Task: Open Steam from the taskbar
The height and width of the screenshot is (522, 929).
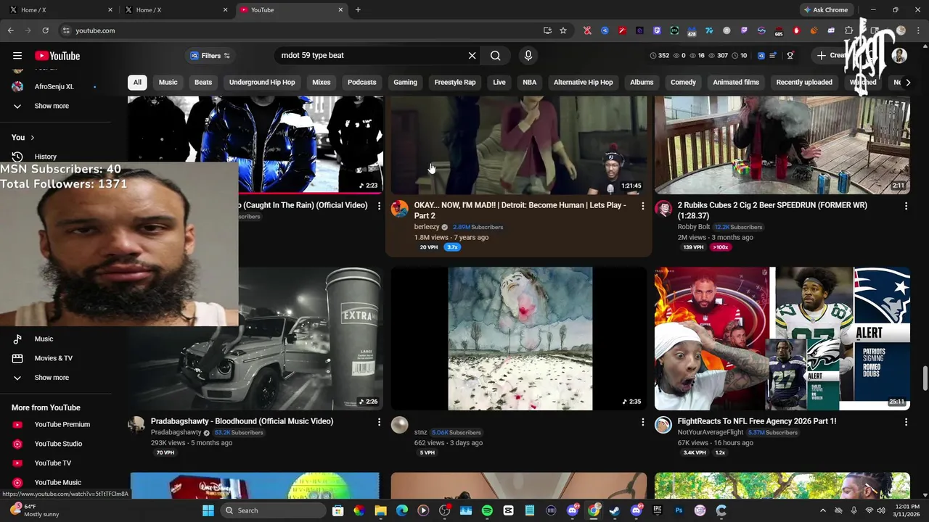Action: tap(615, 510)
